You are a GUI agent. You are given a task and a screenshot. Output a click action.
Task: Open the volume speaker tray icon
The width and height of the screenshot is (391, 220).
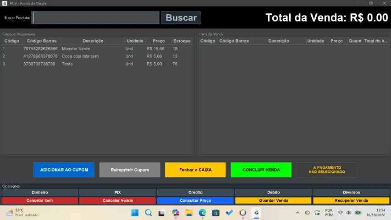click(x=349, y=213)
